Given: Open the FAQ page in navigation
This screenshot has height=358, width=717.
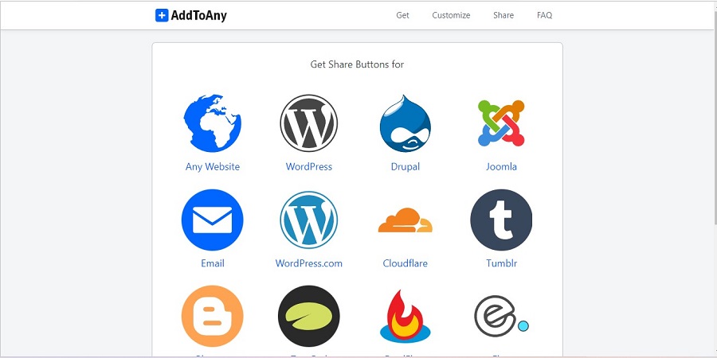Looking at the screenshot, I should coord(545,15).
